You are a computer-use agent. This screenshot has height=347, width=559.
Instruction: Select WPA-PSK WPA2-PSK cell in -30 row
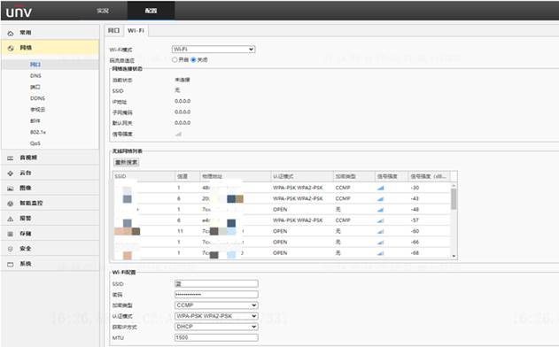pos(298,188)
